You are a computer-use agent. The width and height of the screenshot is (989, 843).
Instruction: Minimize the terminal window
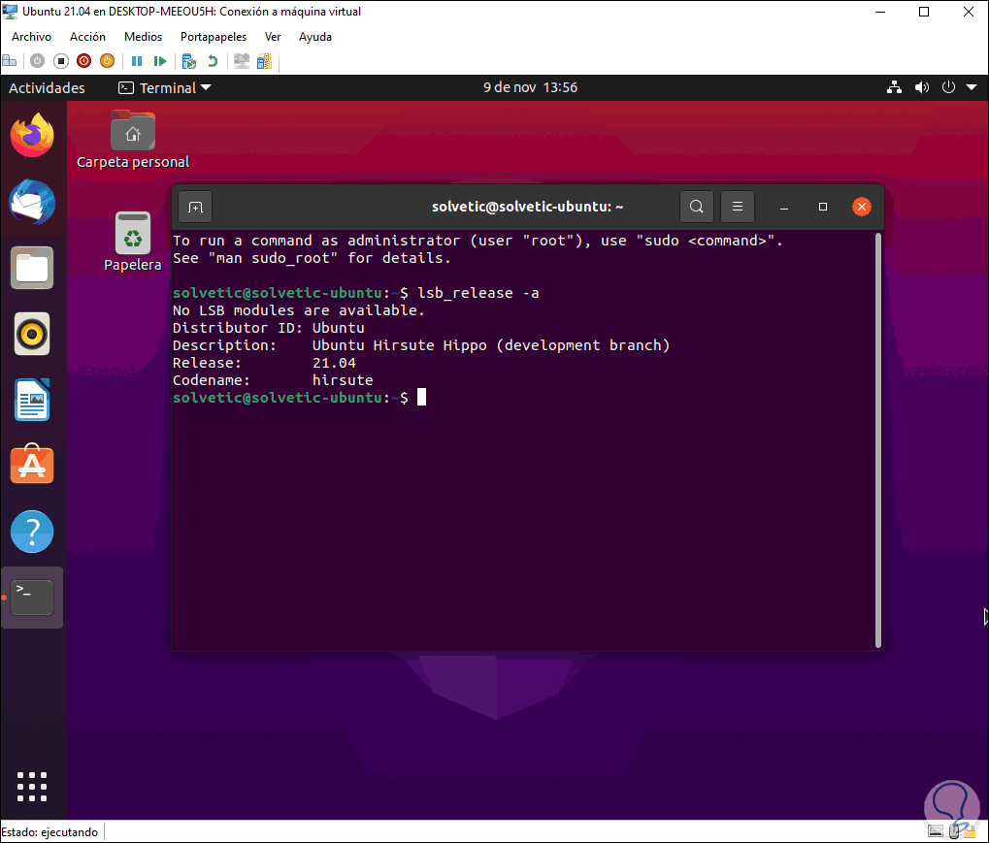(x=784, y=207)
